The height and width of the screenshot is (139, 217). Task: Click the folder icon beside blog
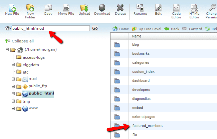(117, 45)
